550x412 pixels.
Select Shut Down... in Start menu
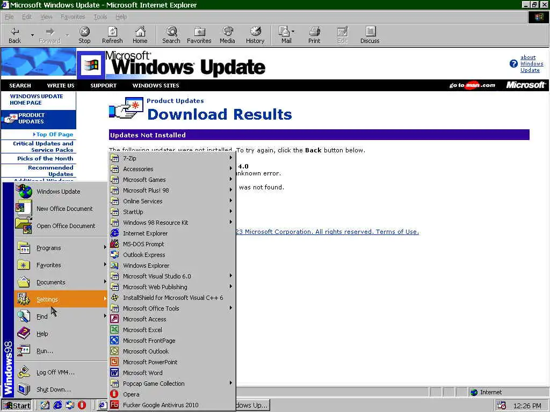(61, 389)
